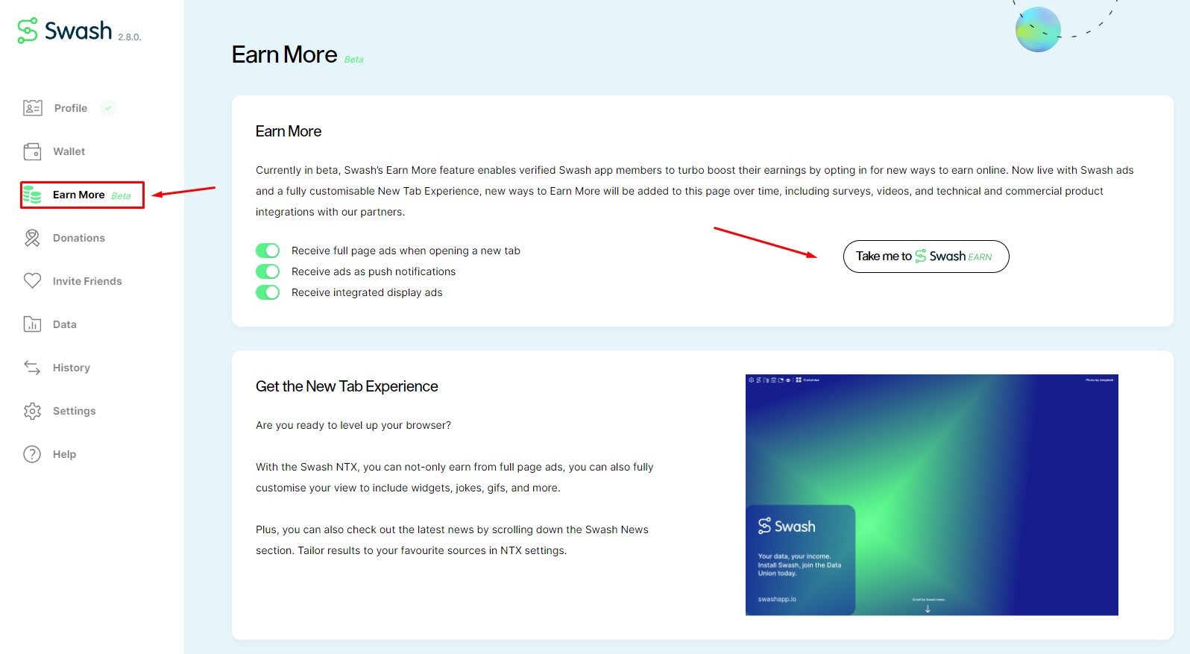The width and height of the screenshot is (1190, 654).
Task: Click 'Are you ready to level up' text
Action: tap(353, 425)
